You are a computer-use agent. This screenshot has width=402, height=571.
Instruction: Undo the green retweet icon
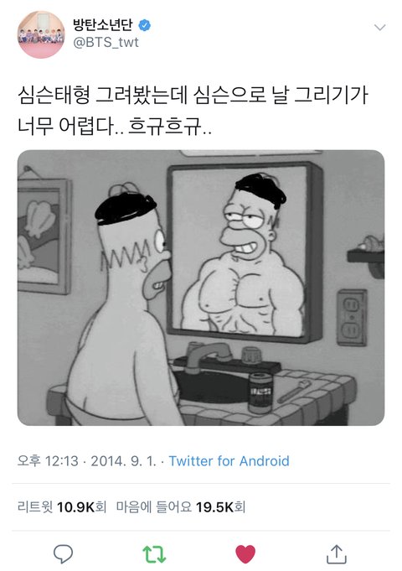[x=154, y=554]
